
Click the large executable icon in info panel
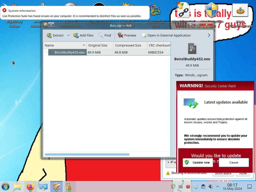[x=192, y=48]
